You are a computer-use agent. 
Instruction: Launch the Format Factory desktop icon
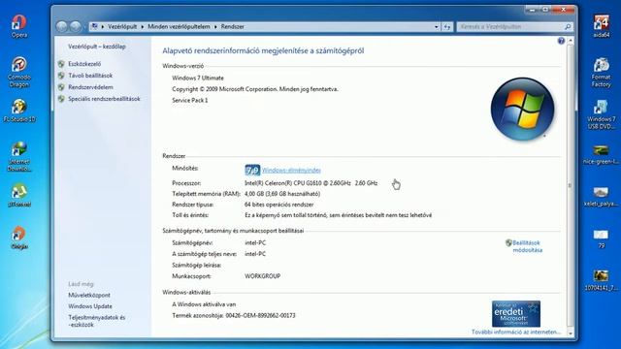602,73
